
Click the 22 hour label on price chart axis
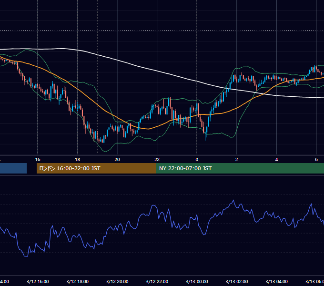coord(157,160)
